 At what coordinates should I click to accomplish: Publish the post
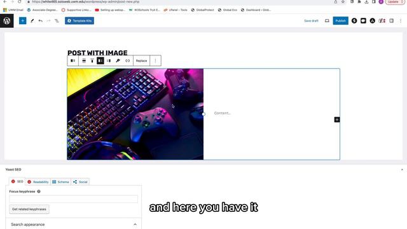click(341, 21)
